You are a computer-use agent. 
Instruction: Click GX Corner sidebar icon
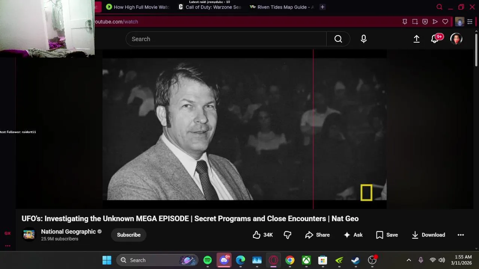pos(7,233)
